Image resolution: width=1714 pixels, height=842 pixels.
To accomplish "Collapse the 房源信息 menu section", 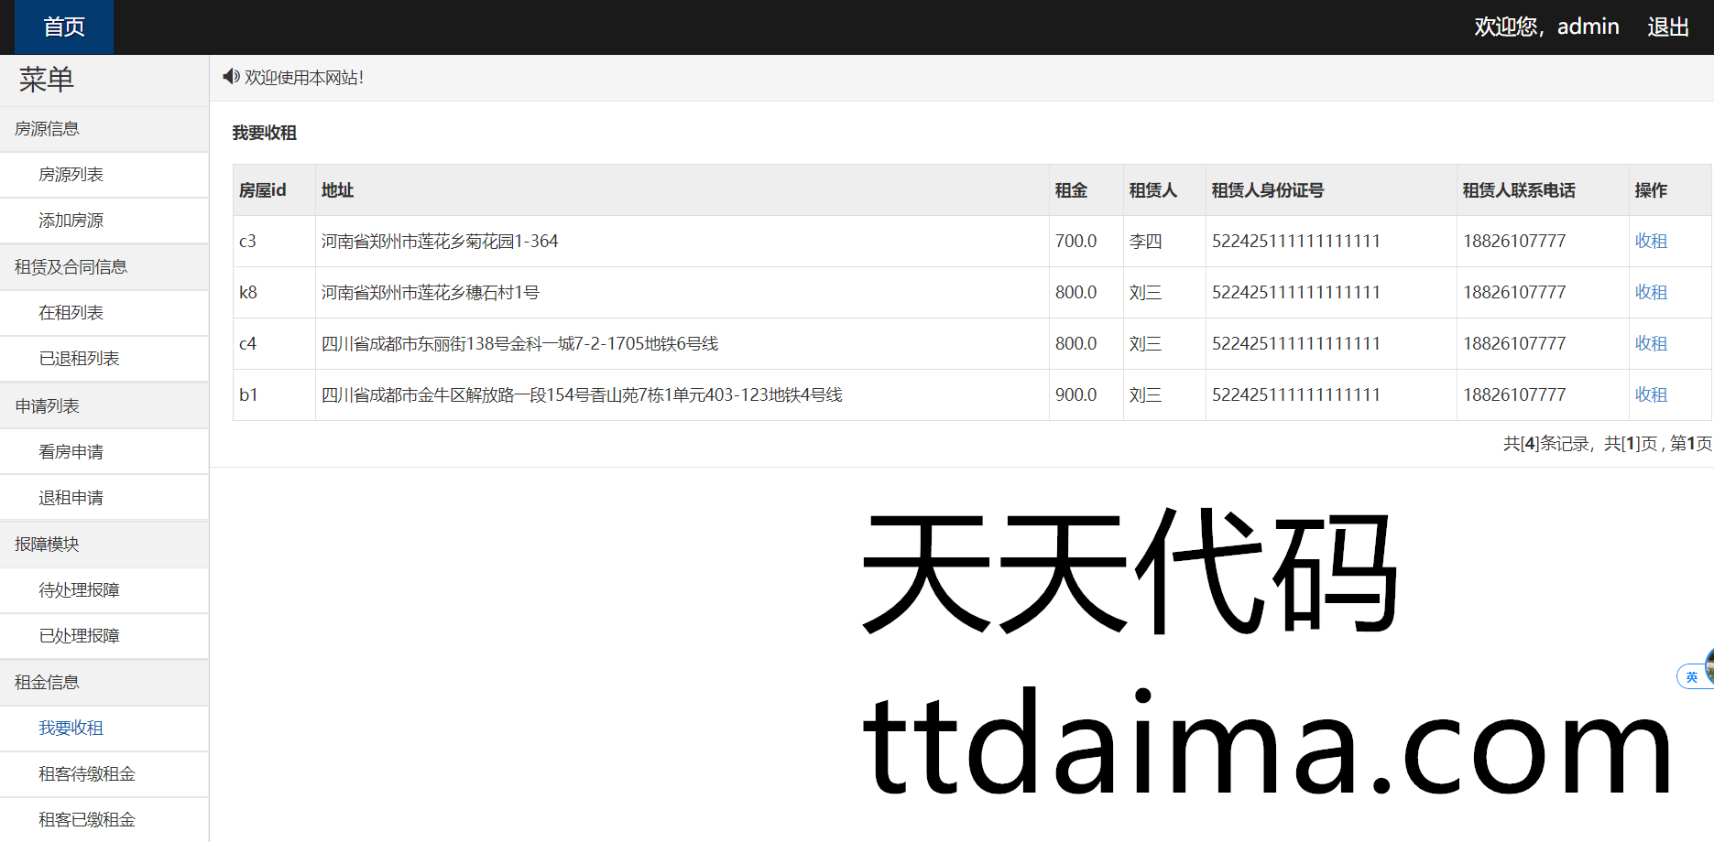I will (48, 129).
